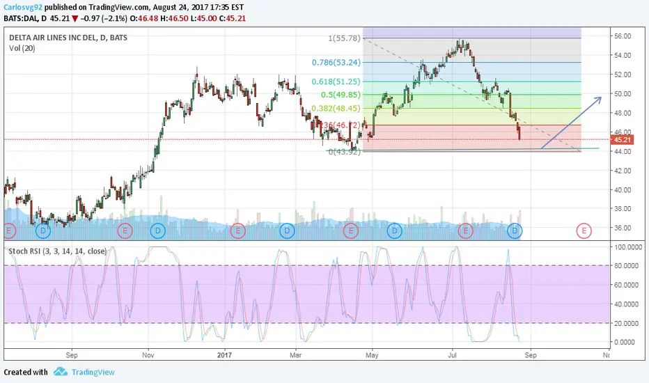Image resolution: width=649 pixels, height=383 pixels.
Task: Select the earnings E marker just before May
Action: coord(350,230)
